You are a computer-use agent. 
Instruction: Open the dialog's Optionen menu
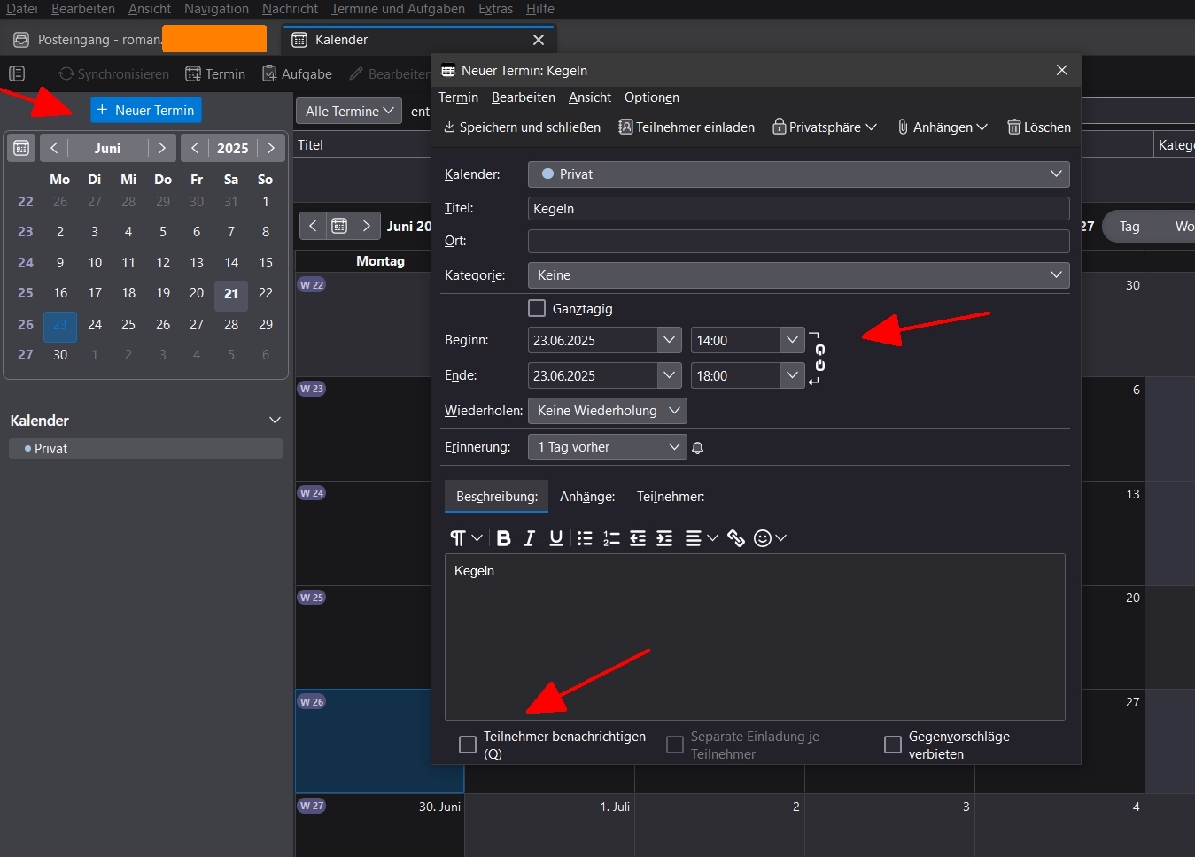point(652,97)
